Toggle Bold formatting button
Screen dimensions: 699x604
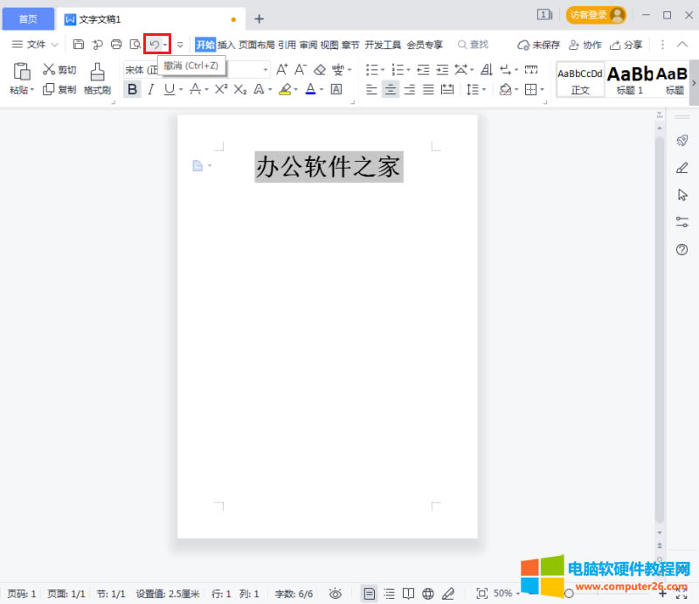[x=132, y=89]
